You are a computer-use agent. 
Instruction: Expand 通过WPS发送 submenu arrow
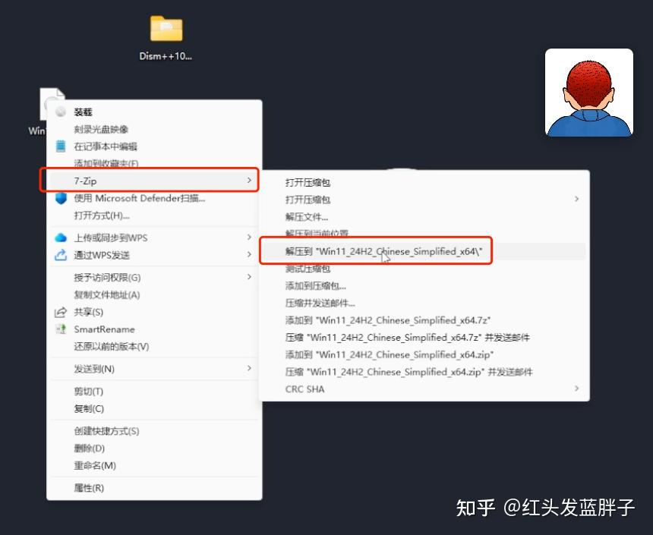[249, 254]
